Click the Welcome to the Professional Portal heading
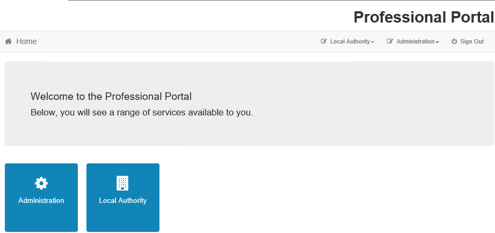Image resolution: width=495 pixels, height=233 pixels. (x=111, y=96)
